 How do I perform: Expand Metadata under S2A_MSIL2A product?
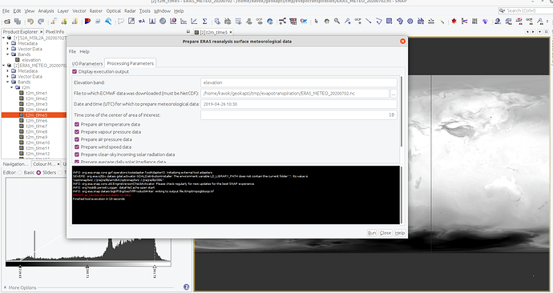click(x=8, y=43)
